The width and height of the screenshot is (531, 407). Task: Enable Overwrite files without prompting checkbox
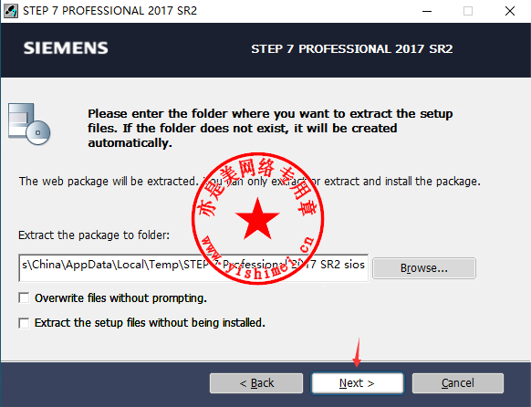24,298
